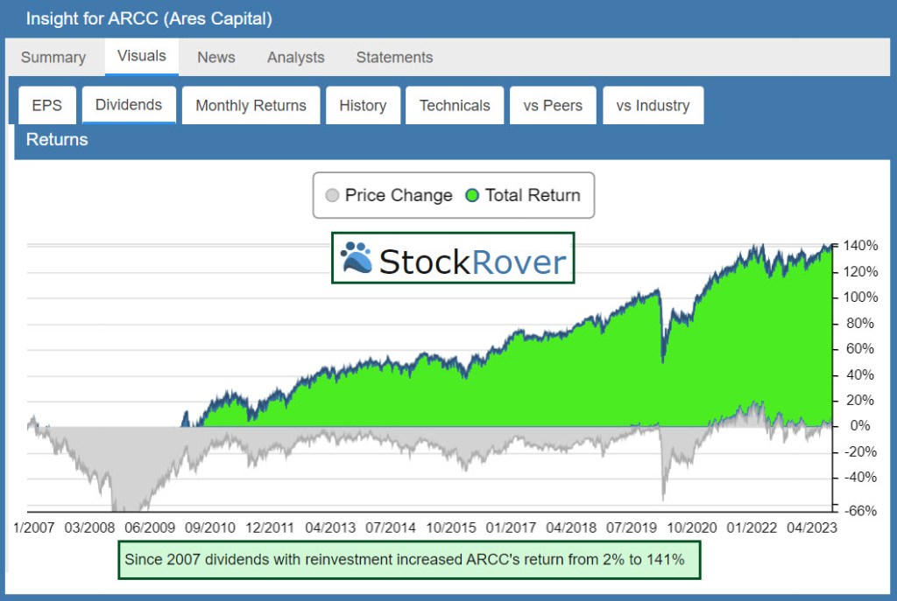Go to the Statements tab

pyautogui.click(x=394, y=58)
